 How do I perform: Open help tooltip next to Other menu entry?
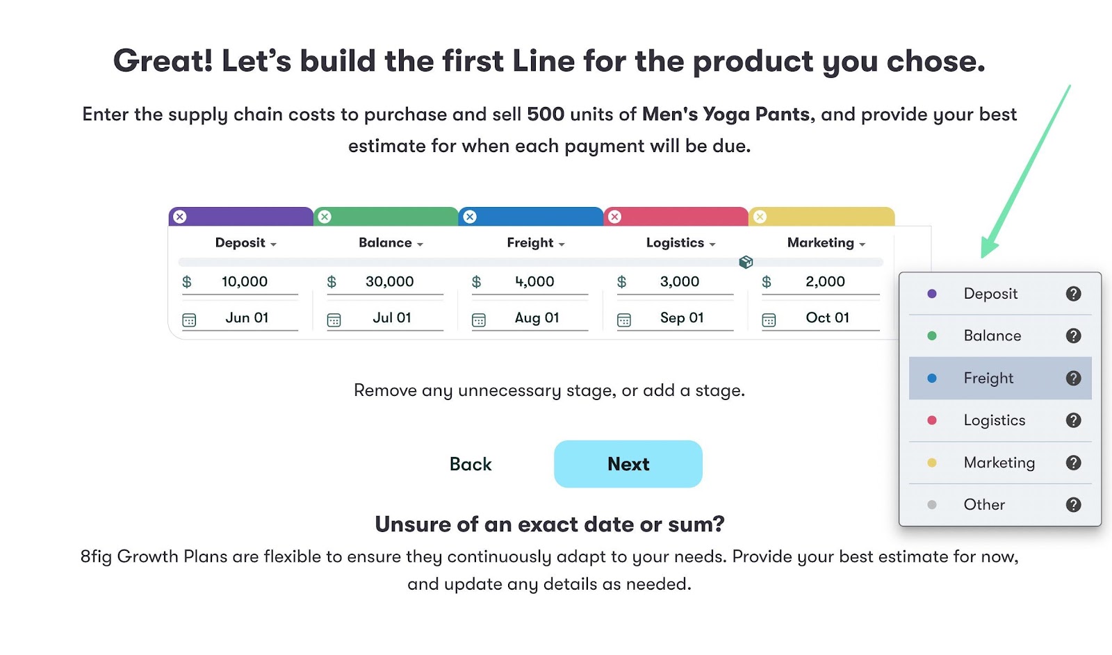(x=1074, y=505)
